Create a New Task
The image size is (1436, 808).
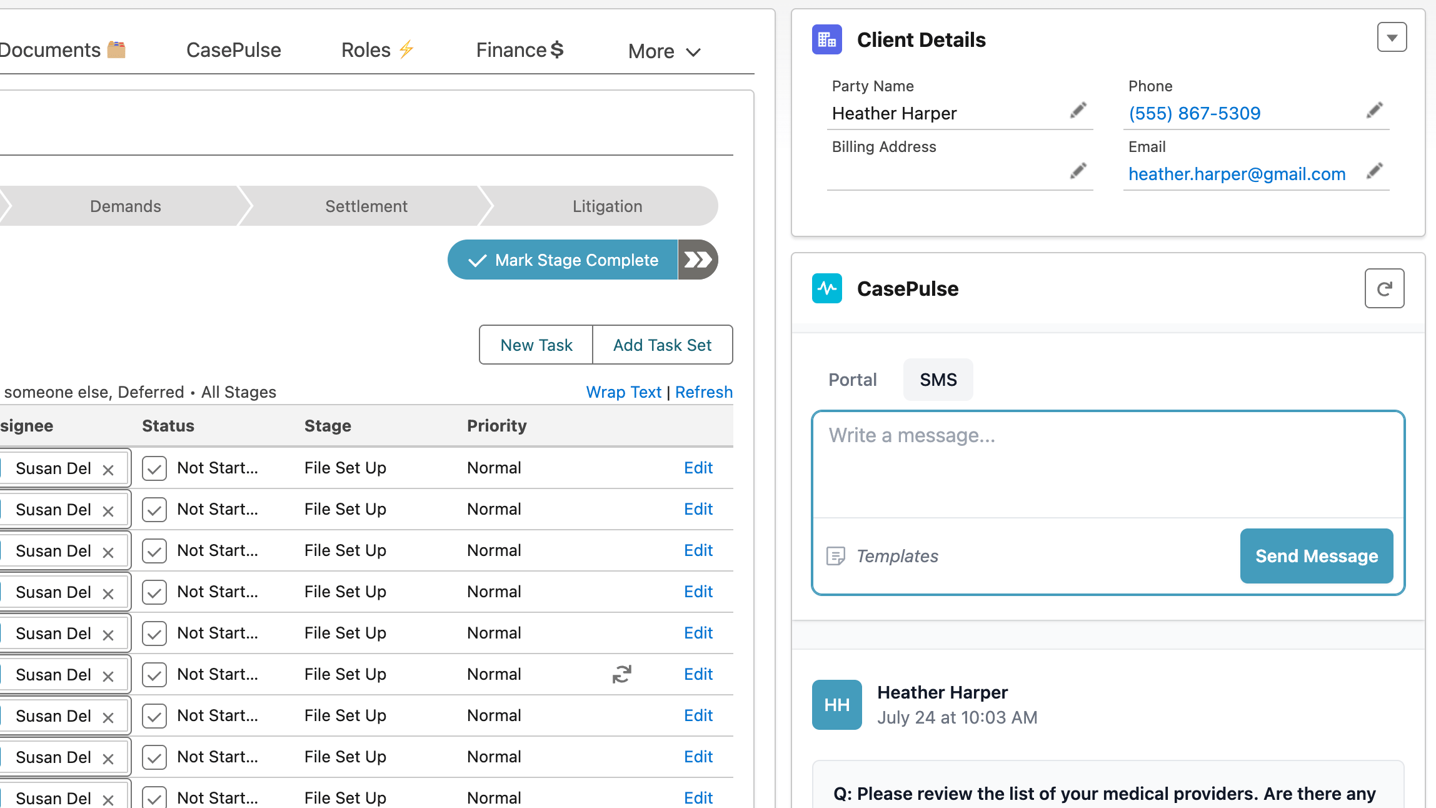536,345
